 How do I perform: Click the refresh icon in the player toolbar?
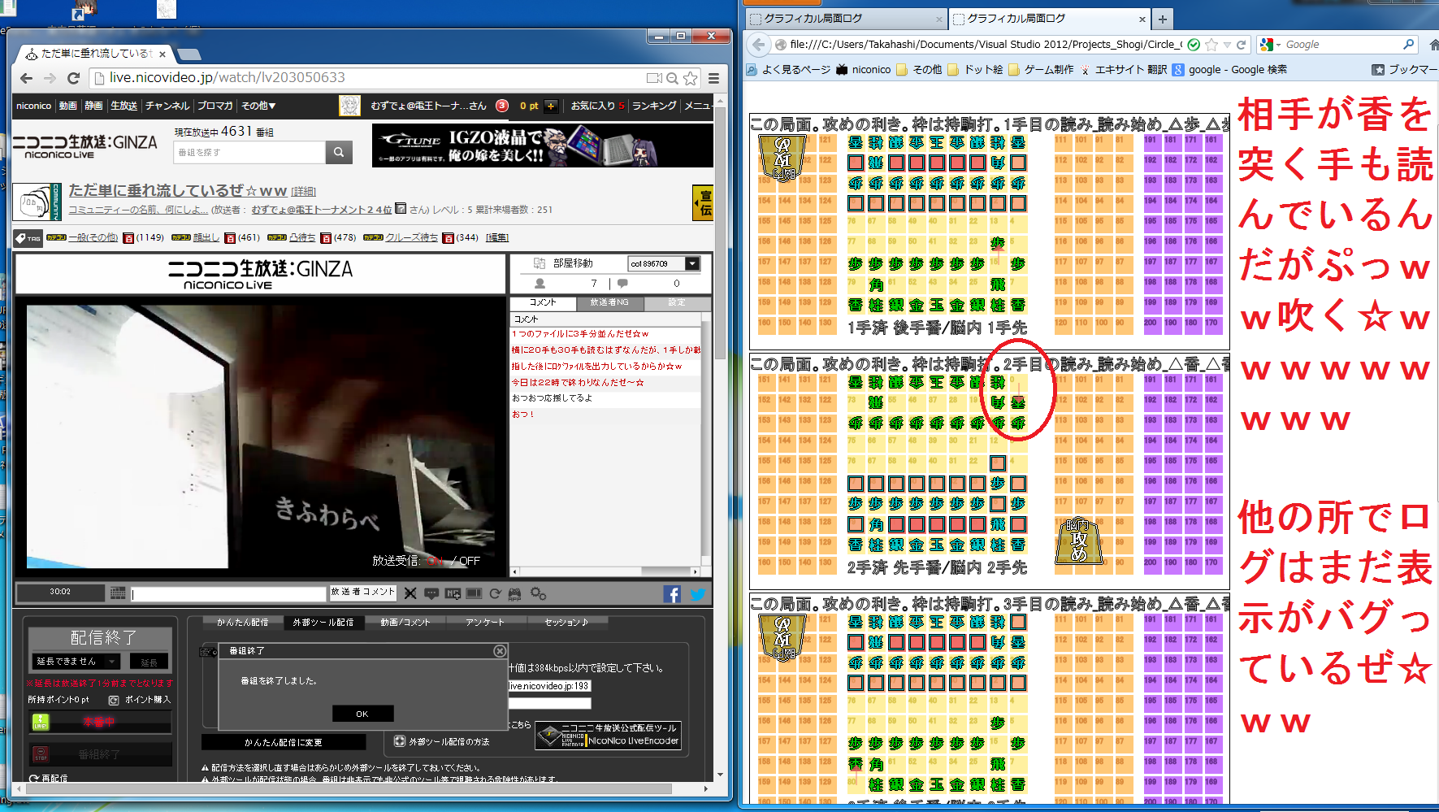tap(495, 594)
